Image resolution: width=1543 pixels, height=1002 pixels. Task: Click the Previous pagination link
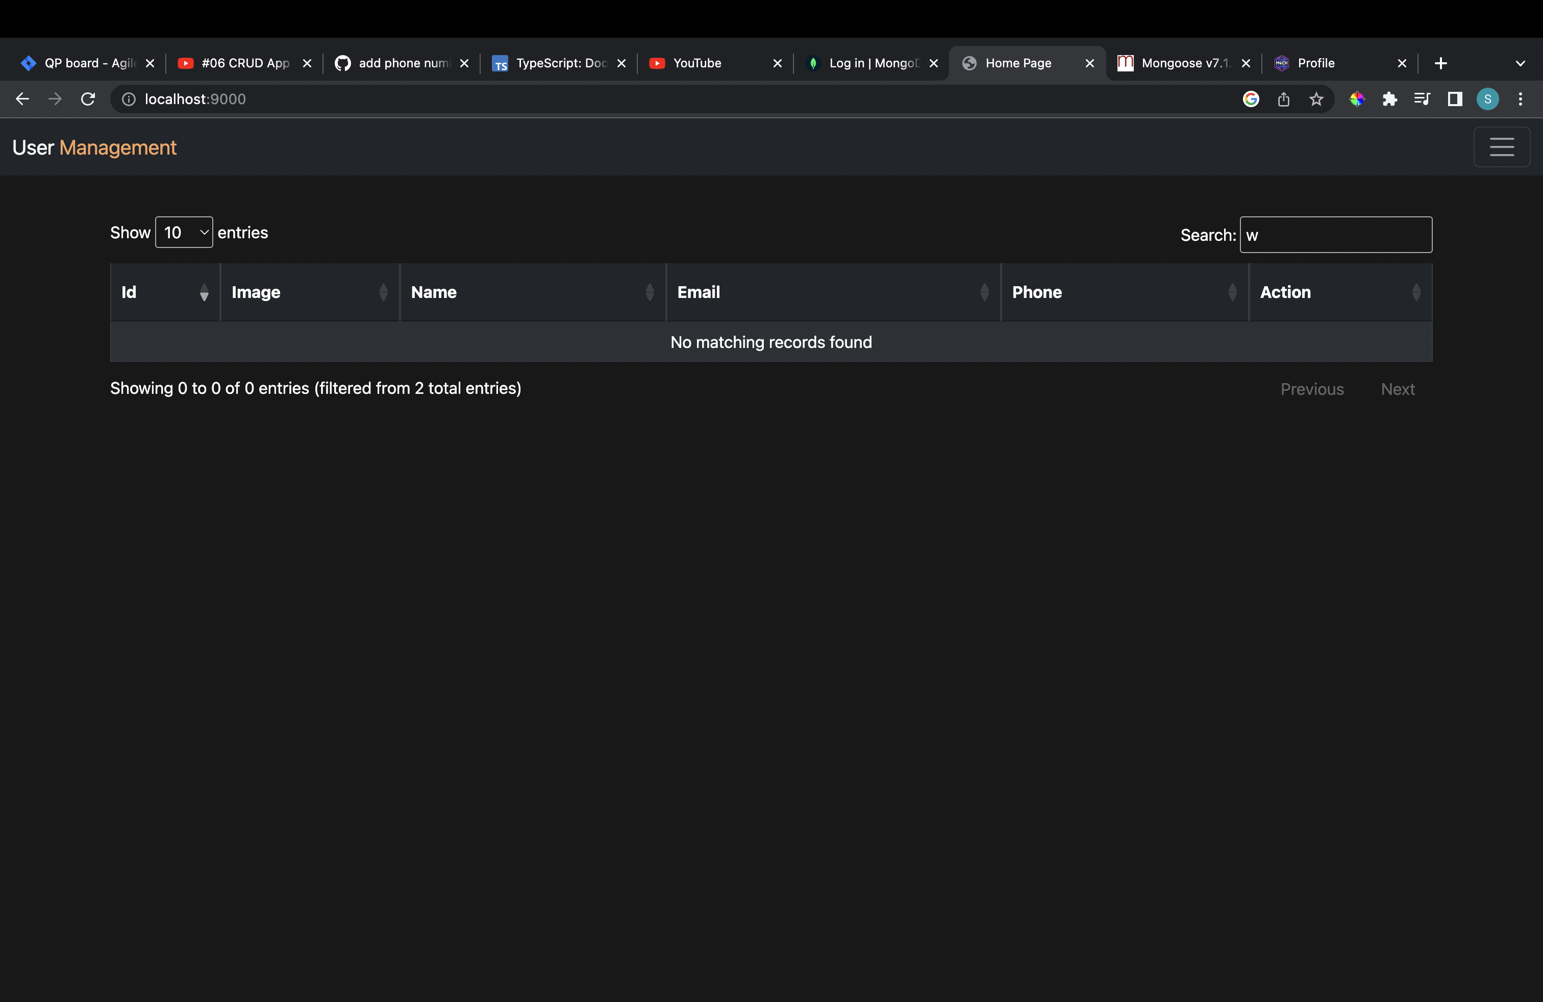click(x=1311, y=388)
